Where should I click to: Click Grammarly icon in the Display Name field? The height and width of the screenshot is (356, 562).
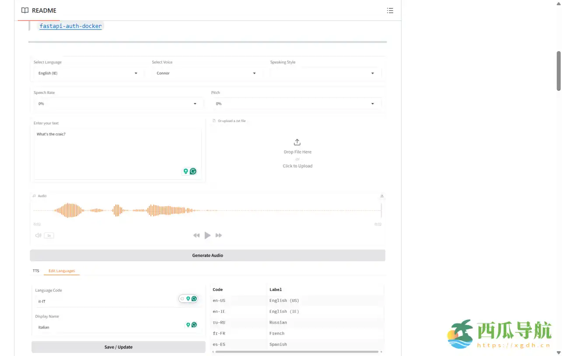coord(194,325)
